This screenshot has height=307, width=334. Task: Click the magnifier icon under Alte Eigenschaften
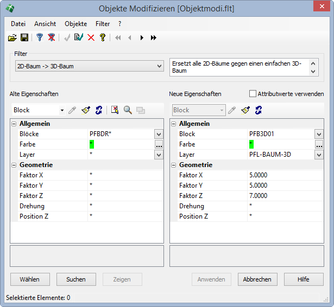coord(128,110)
